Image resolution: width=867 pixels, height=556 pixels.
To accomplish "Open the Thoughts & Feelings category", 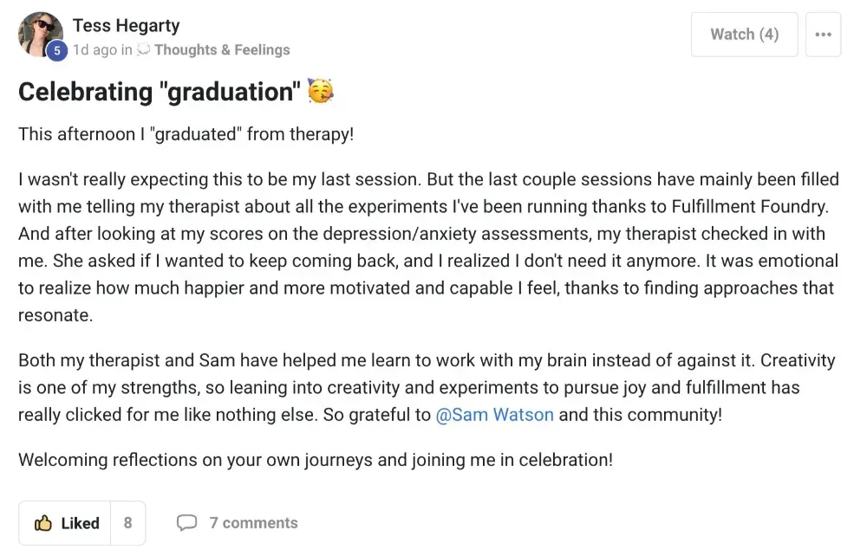I will coord(222,50).
